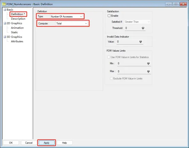Click the Max value unit selector icon
Image resolution: width=189 pixels, height=148 pixels.
click(148, 72)
